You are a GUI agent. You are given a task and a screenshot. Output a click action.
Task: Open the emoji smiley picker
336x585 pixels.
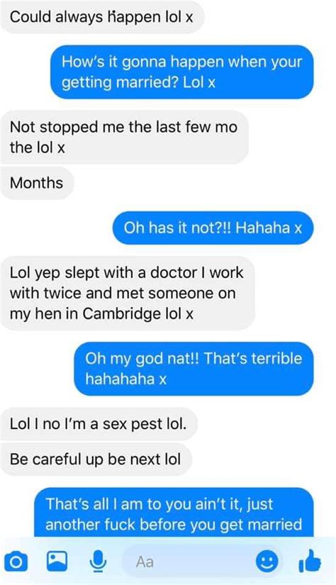pyautogui.click(x=267, y=561)
